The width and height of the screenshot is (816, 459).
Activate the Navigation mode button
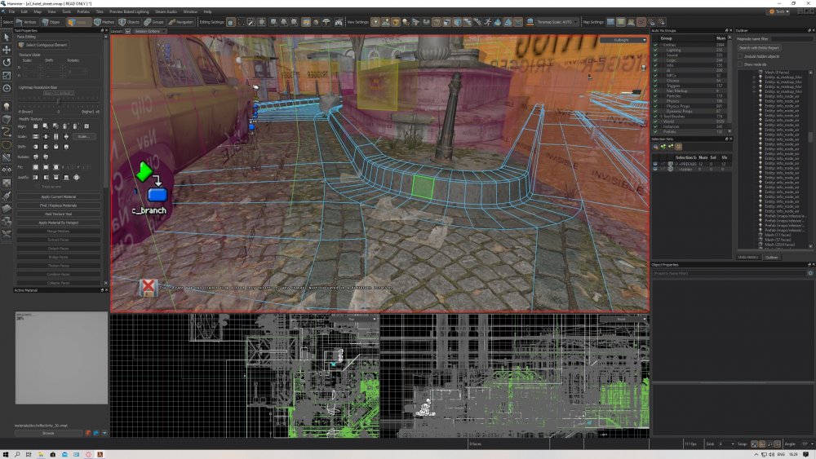pos(181,22)
